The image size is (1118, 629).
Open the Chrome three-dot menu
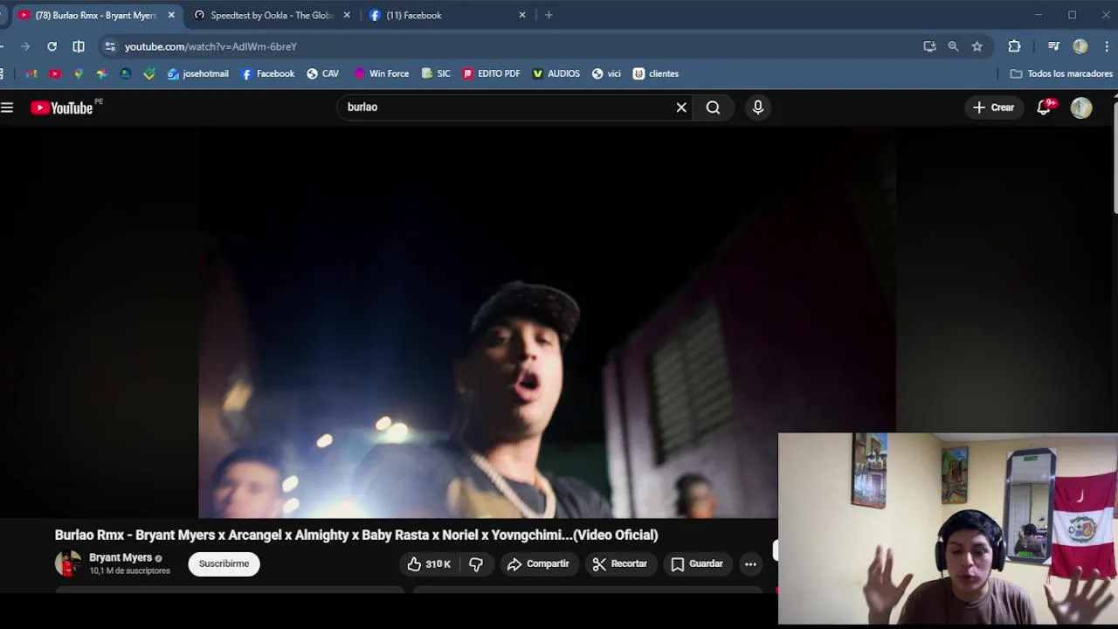click(1108, 46)
